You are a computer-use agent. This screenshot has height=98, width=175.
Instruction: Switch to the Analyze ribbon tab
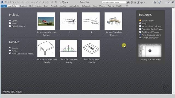(63, 6)
